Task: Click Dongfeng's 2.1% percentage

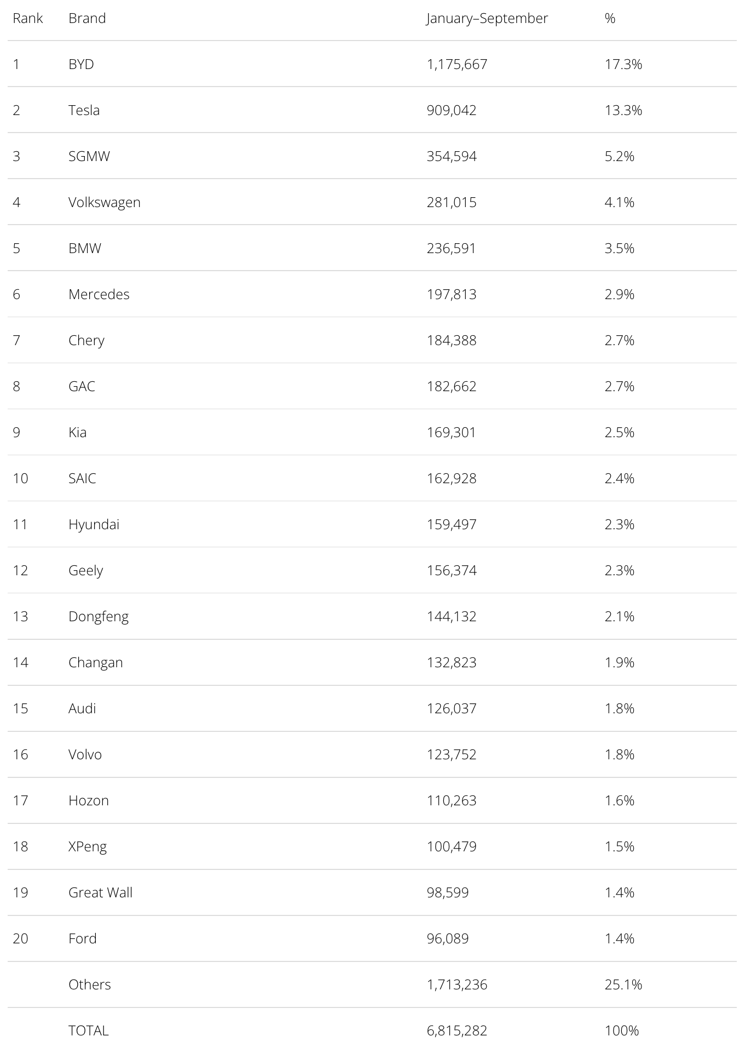Action: [x=620, y=616]
